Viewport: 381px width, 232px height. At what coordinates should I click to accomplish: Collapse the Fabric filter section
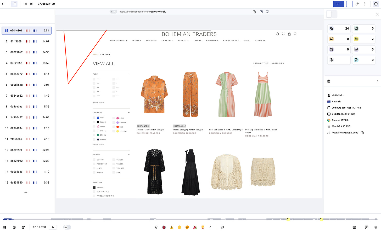click(129, 155)
